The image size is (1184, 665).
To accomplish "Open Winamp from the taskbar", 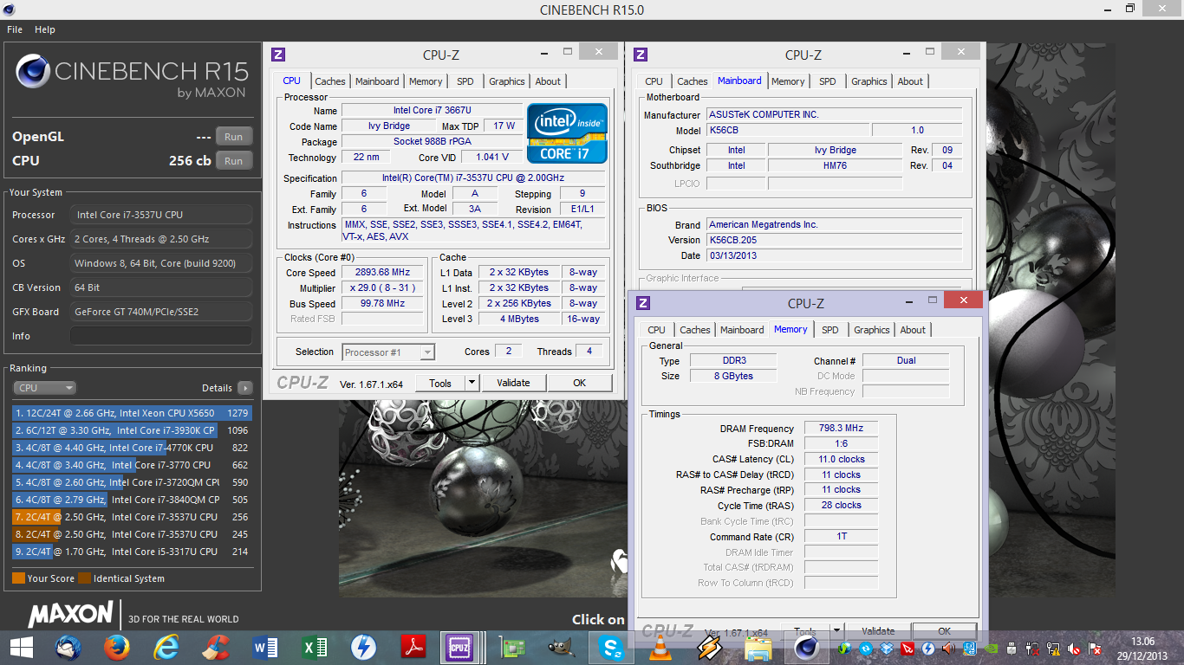I will coord(709,647).
